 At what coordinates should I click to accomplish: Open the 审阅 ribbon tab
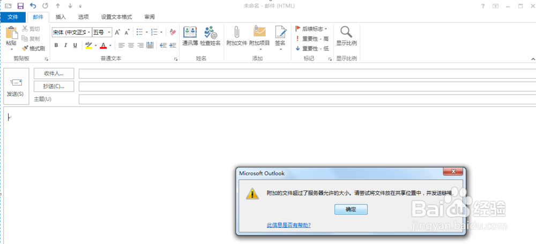pos(150,17)
